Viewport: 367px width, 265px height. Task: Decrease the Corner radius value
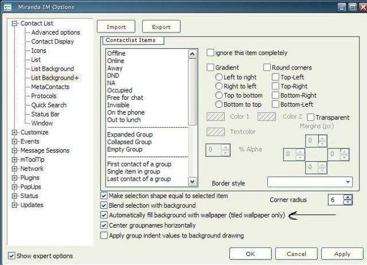pos(348,202)
